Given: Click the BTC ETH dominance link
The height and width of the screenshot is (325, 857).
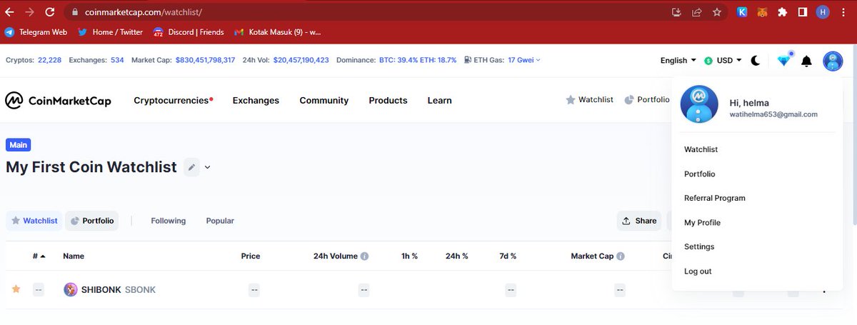Looking at the screenshot, I should 418,60.
